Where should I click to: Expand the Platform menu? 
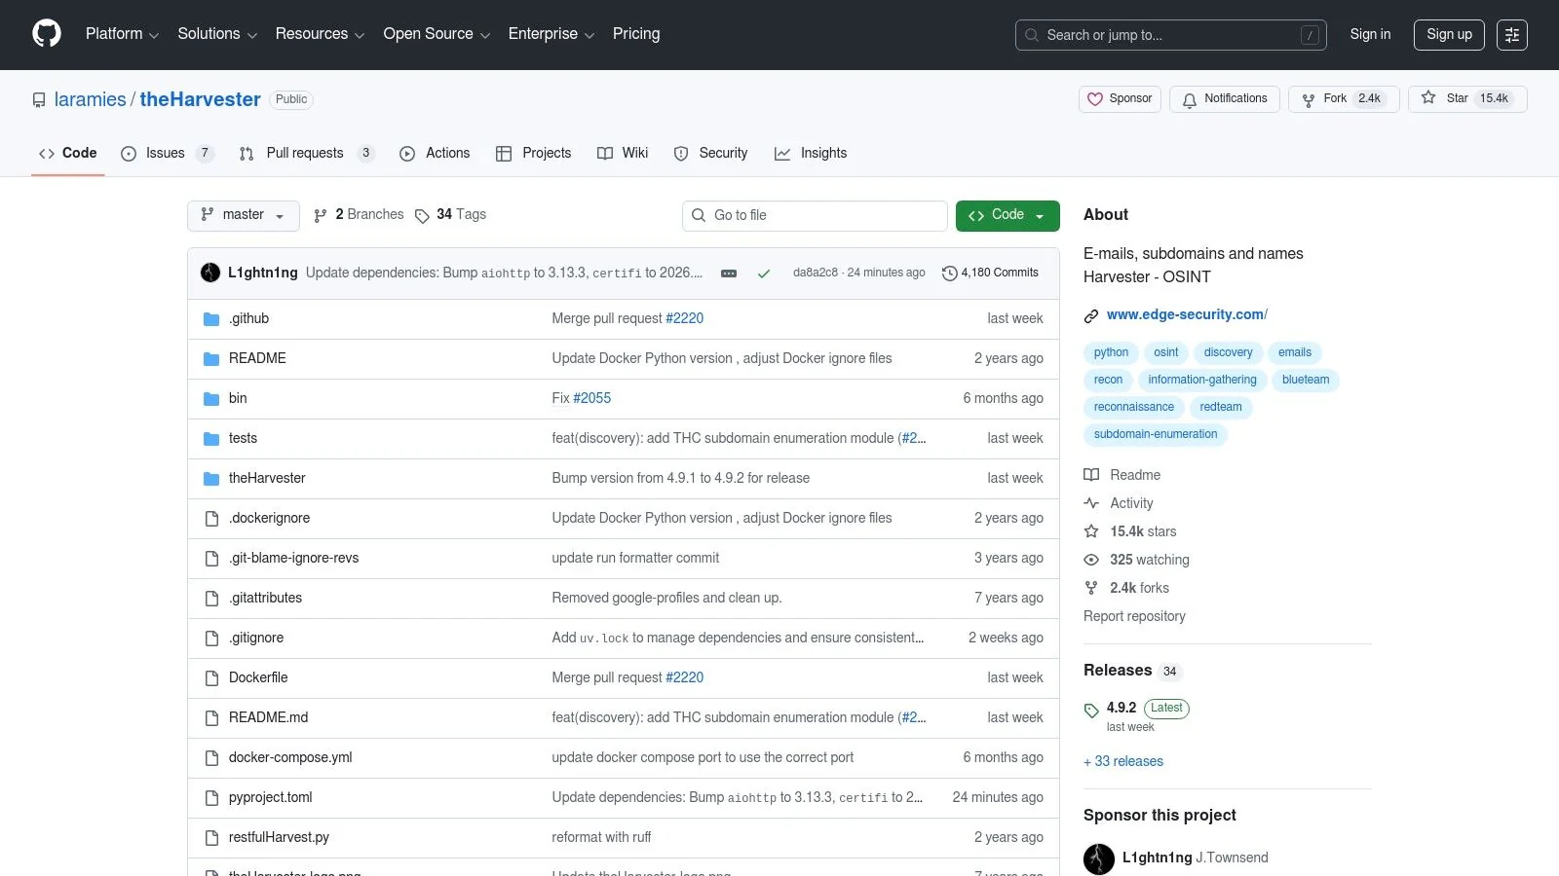tap(122, 34)
